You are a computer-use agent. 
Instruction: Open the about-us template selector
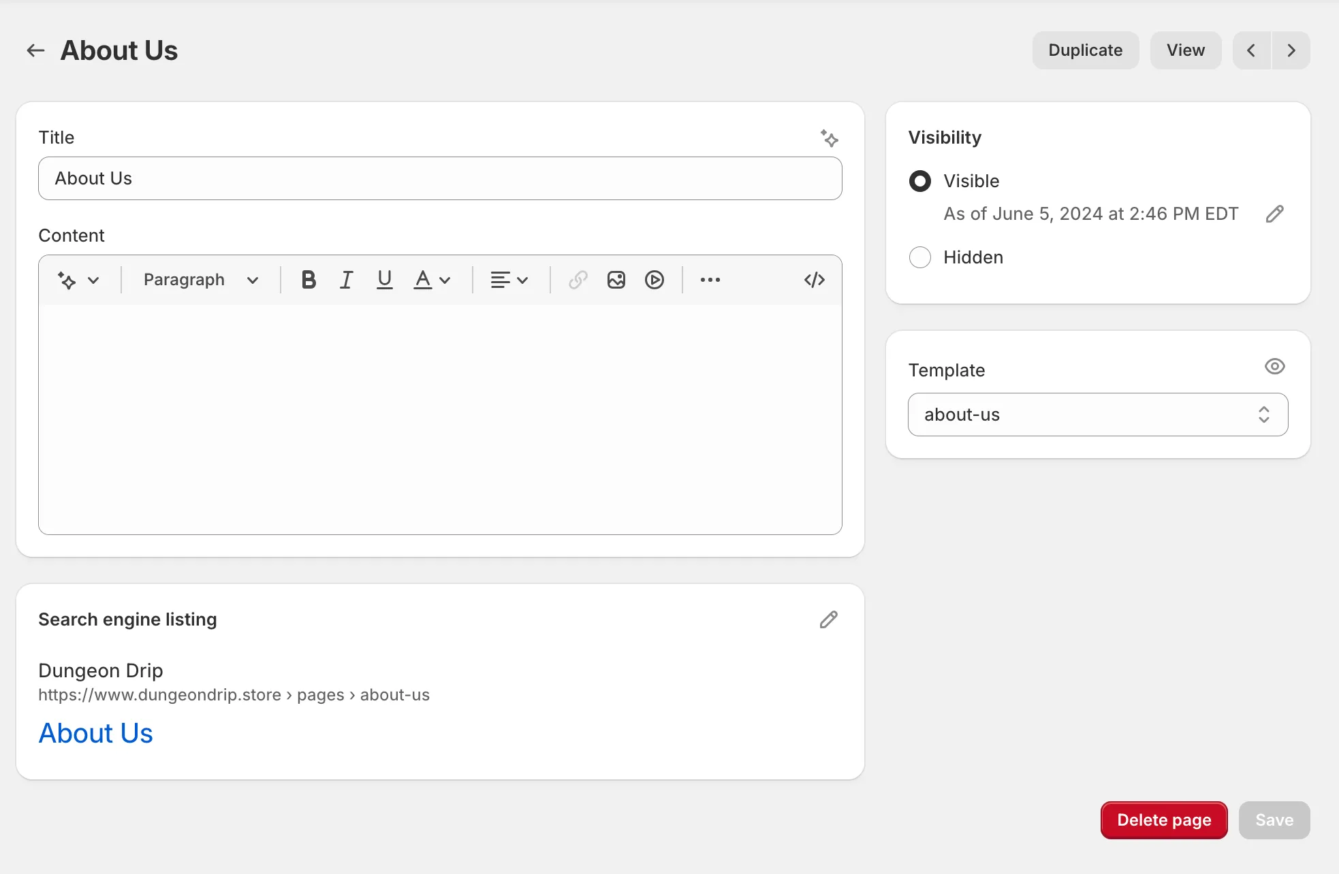click(1097, 415)
